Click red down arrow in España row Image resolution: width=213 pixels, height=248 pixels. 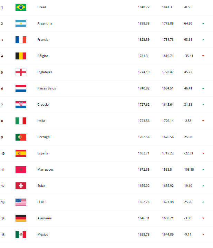coord(203,153)
